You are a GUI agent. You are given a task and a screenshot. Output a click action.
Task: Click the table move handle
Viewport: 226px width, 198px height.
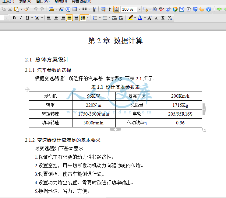pyautogui.click(x=27, y=90)
